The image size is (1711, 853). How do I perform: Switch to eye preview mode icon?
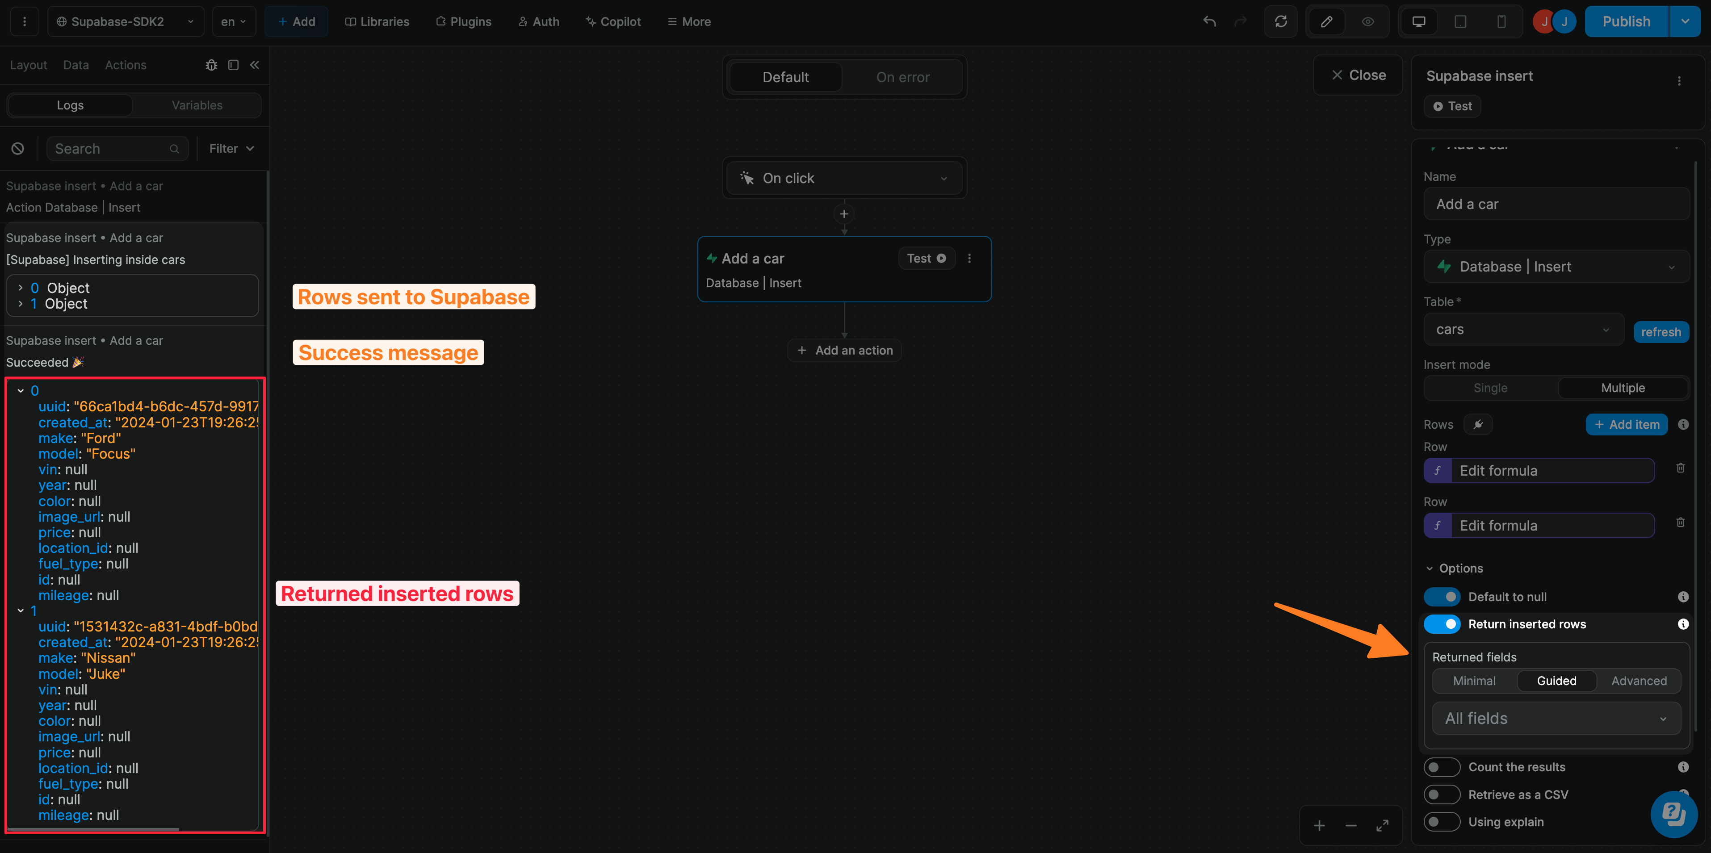point(1367,21)
